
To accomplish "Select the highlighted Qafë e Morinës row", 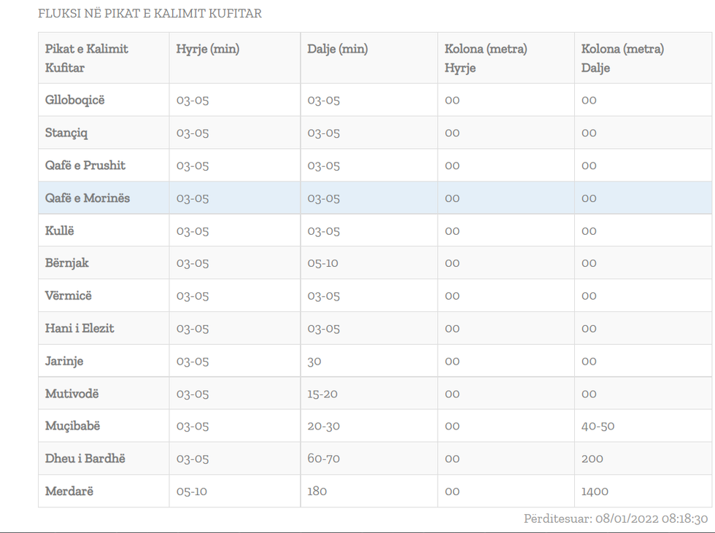I will point(88,198).
